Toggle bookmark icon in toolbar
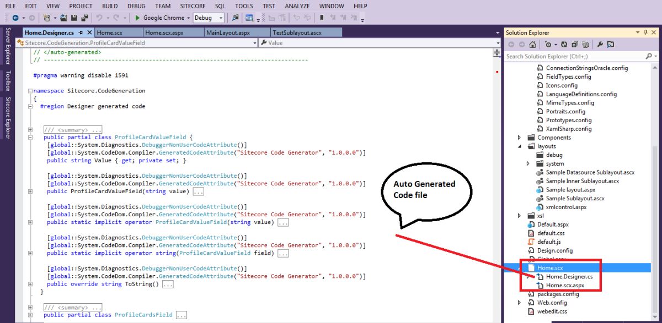662x323 pixels. point(322,18)
